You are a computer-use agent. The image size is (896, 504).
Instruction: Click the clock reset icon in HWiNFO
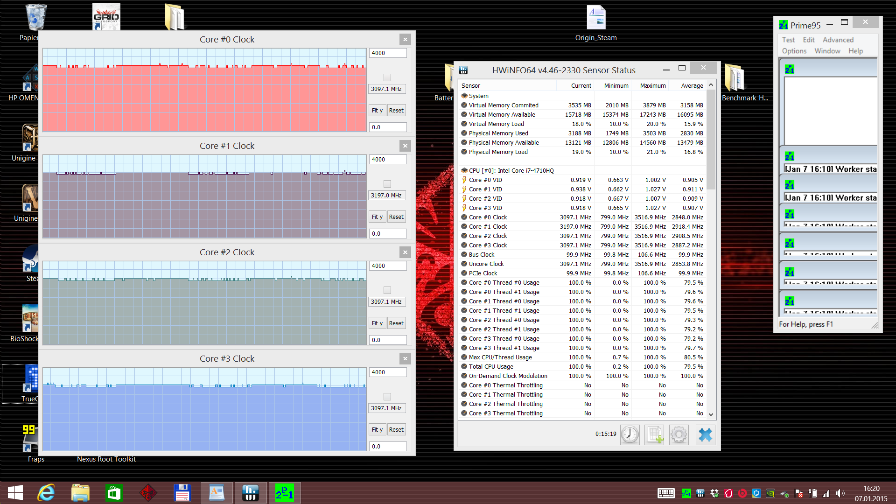point(630,435)
